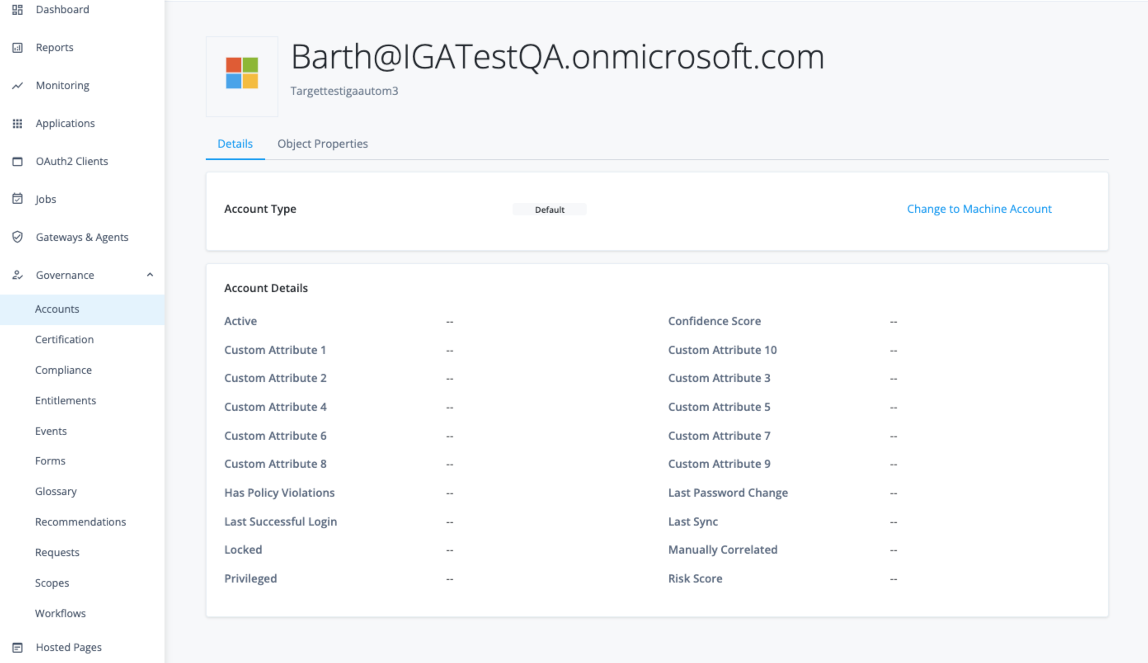Click the OAuth2 Clients window icon

(x=17, y=161)
